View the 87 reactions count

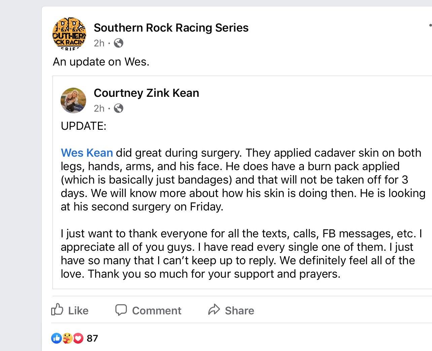[92, 338]
